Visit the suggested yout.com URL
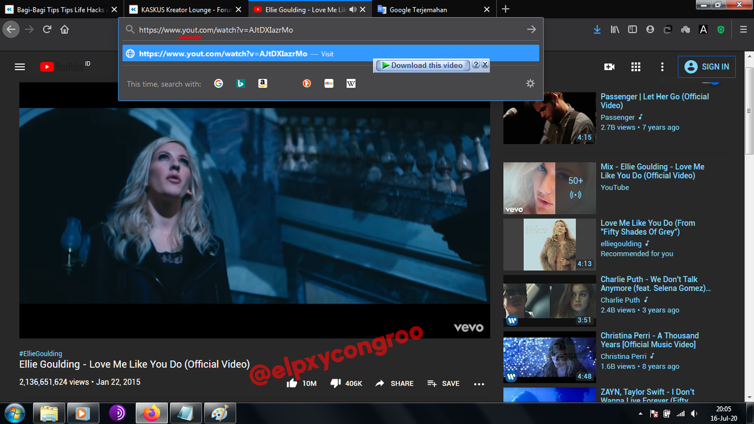The width and height of the screenshot is (754, 424). 330,54
